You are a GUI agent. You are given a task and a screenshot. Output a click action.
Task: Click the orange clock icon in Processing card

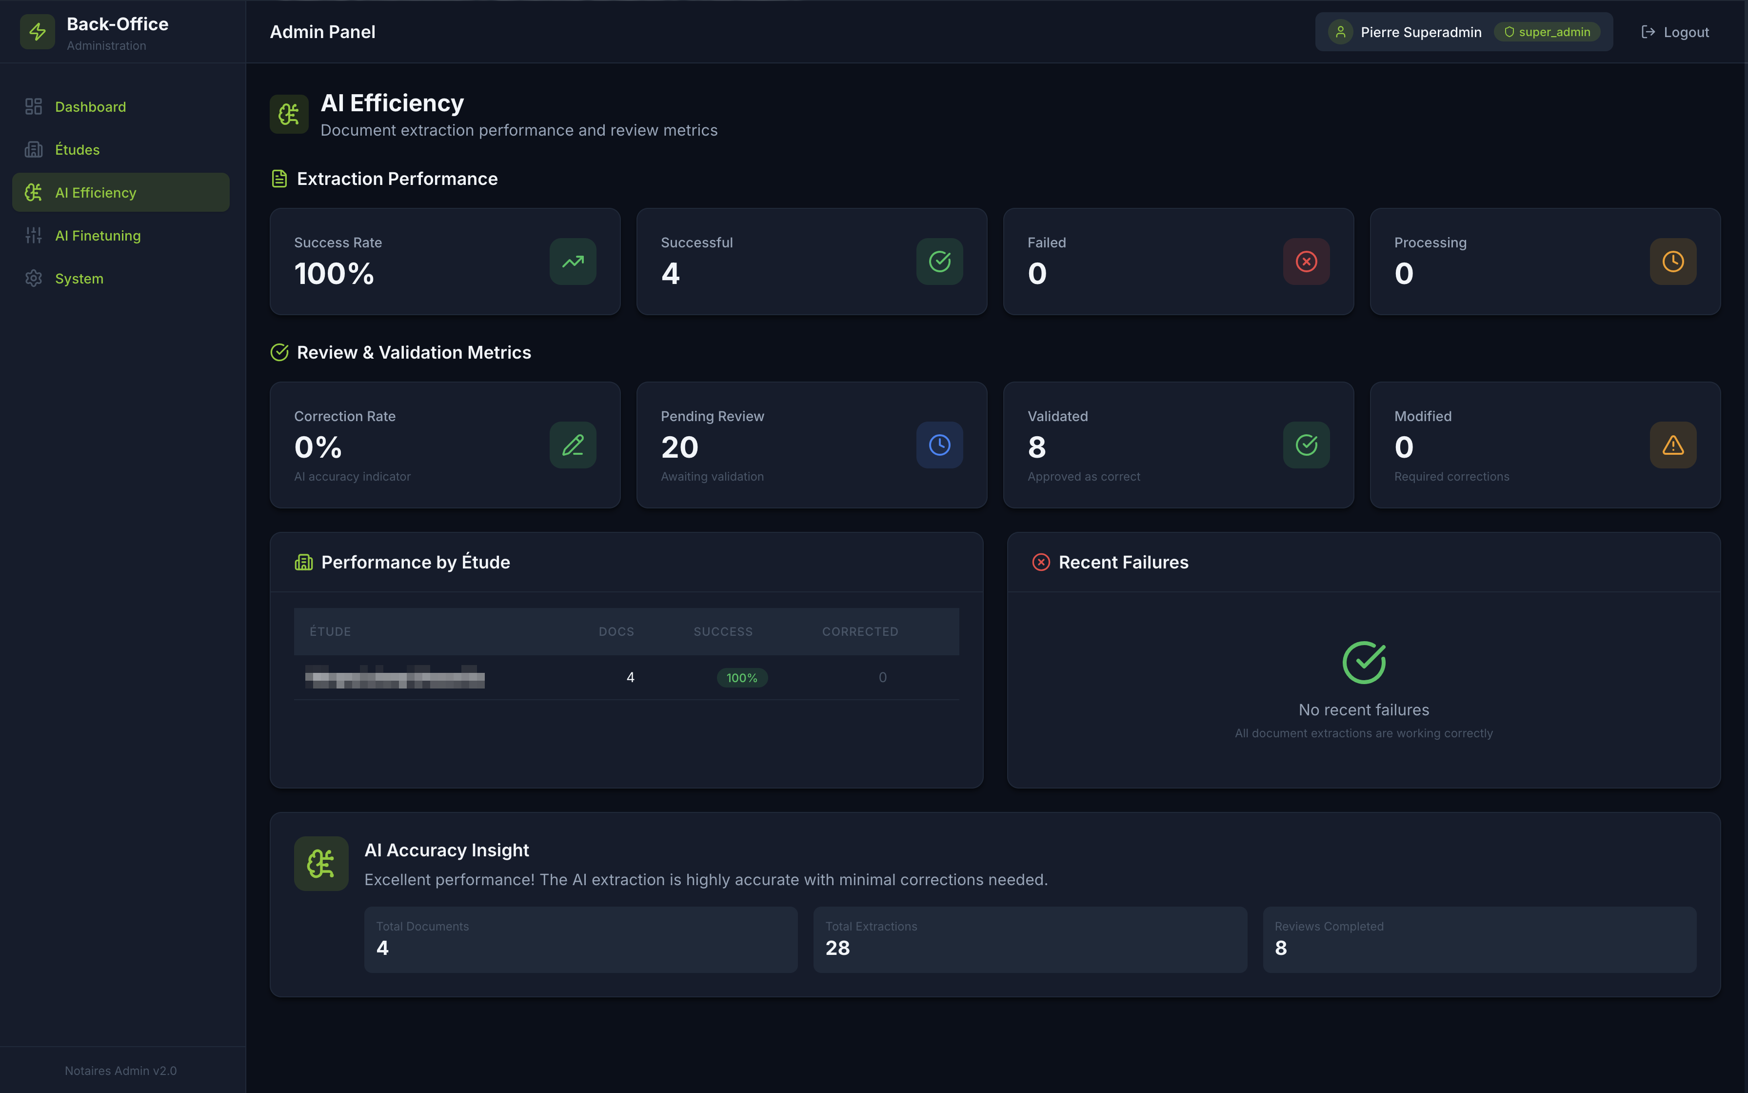coord(1673,262)
